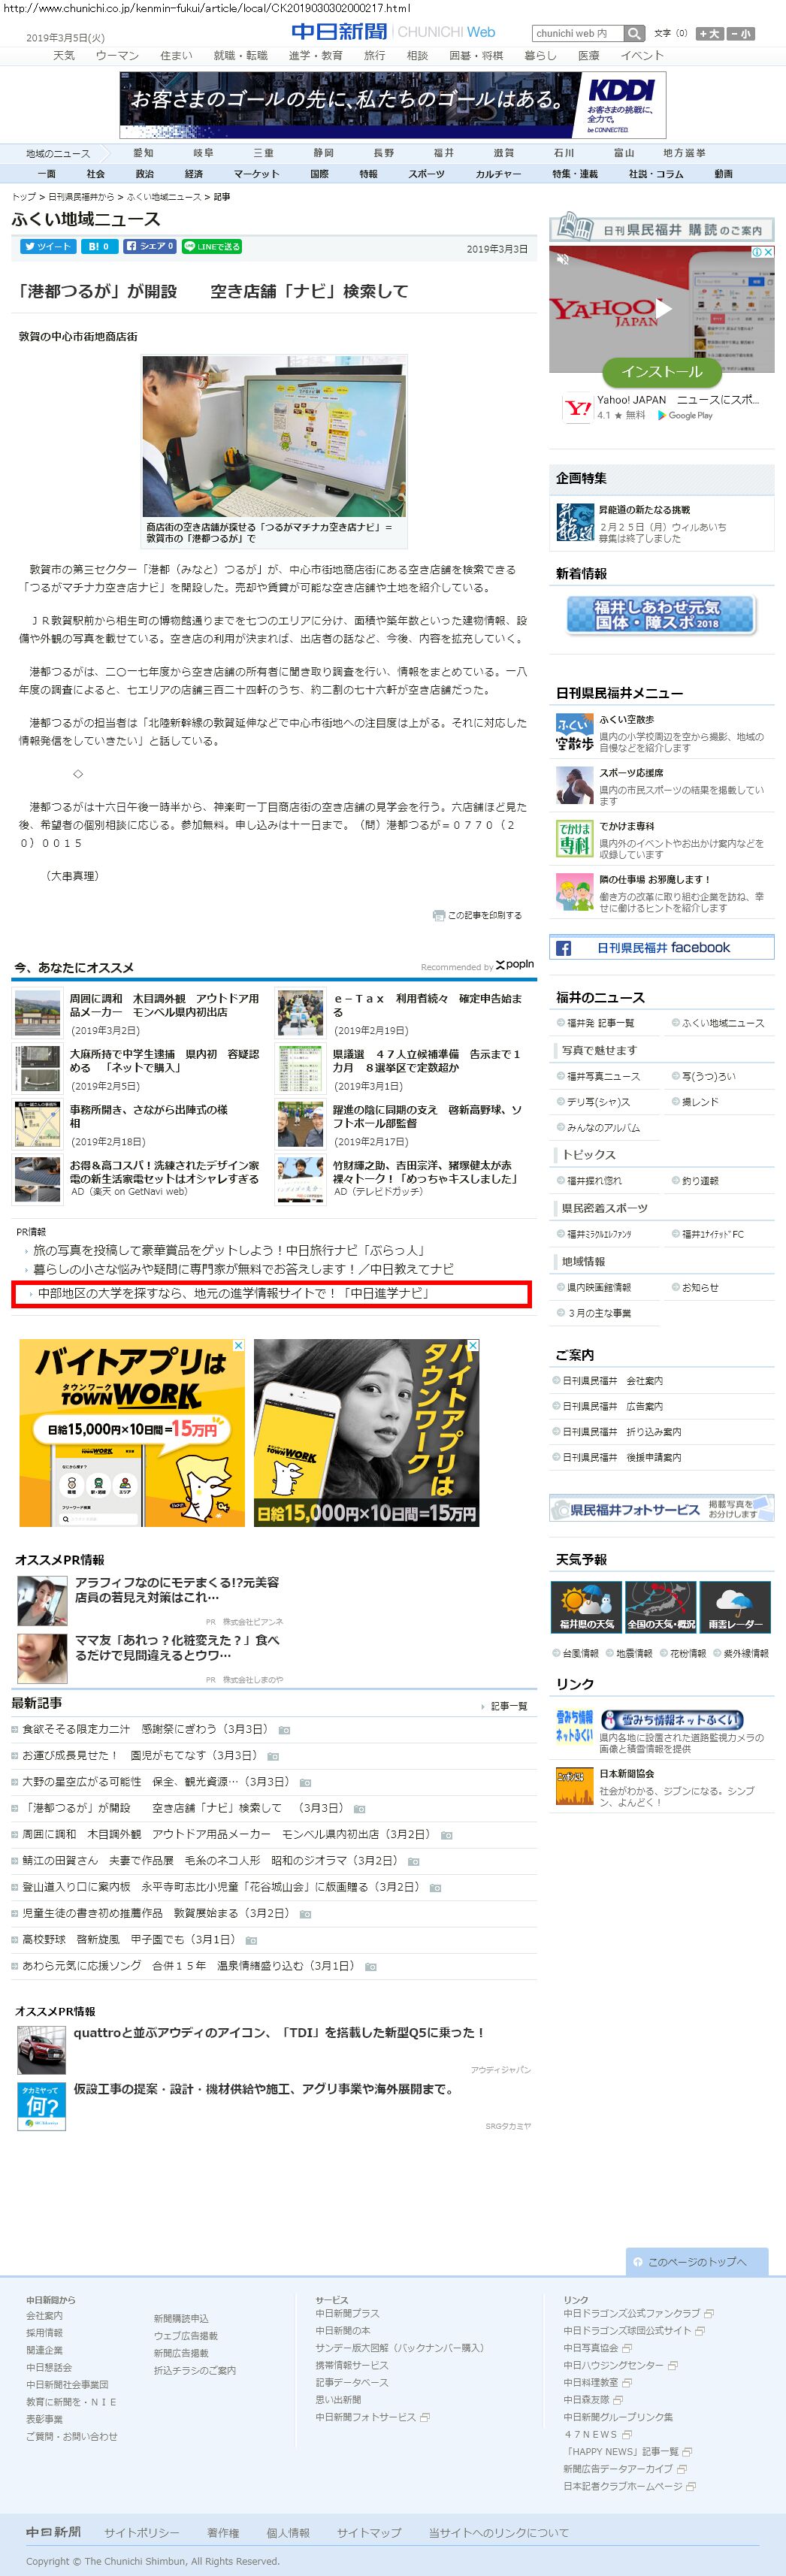Image resolution: width=786 pixels, height=2576 pixels.
Task: Share article via LINEで送る button
Action: 212,246
